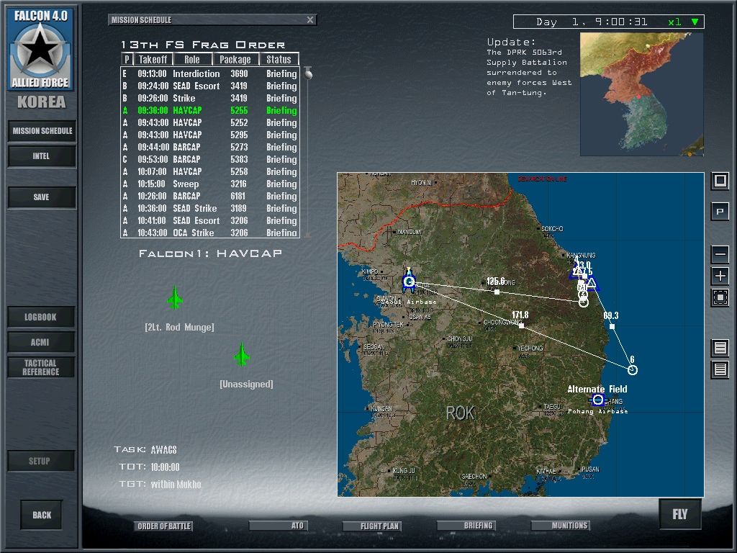
Task: Open the time compression green arrow control
Action: click(x=695, y=22)
